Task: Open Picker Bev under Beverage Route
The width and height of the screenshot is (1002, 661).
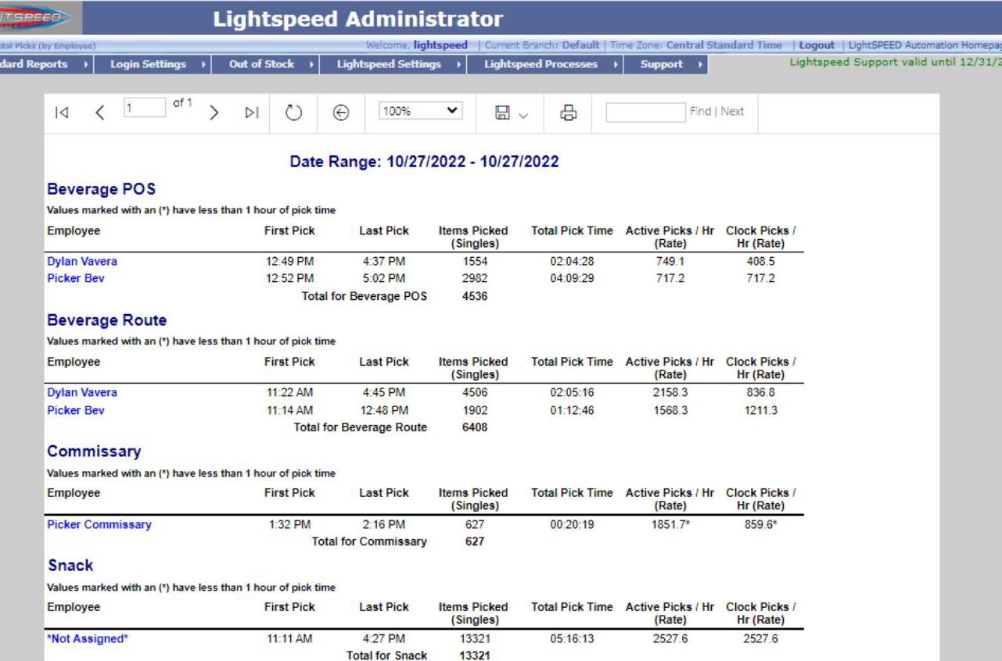Action: pyautogui.click(x=76, y=410)
